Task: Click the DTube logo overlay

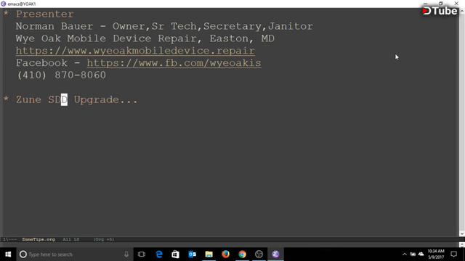Action: (440, 11)
